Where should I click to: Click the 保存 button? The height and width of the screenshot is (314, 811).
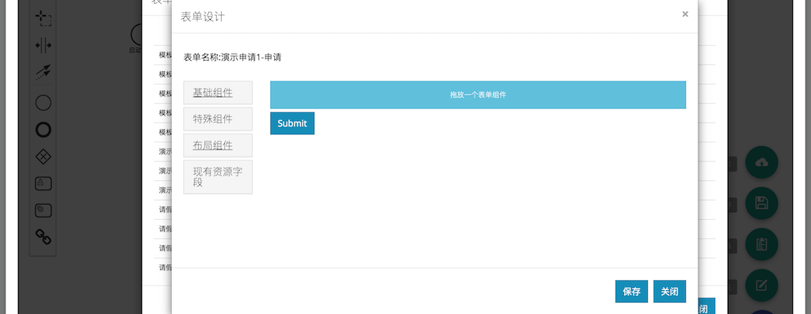[x=631, y=291]
